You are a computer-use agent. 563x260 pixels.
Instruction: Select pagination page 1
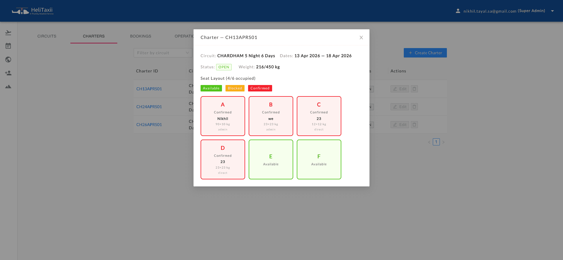click(x=436, y=142)
